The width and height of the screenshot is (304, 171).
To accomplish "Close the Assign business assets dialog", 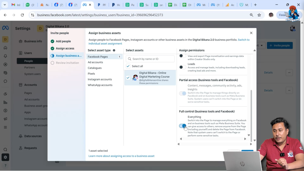I will pos(251,33).
